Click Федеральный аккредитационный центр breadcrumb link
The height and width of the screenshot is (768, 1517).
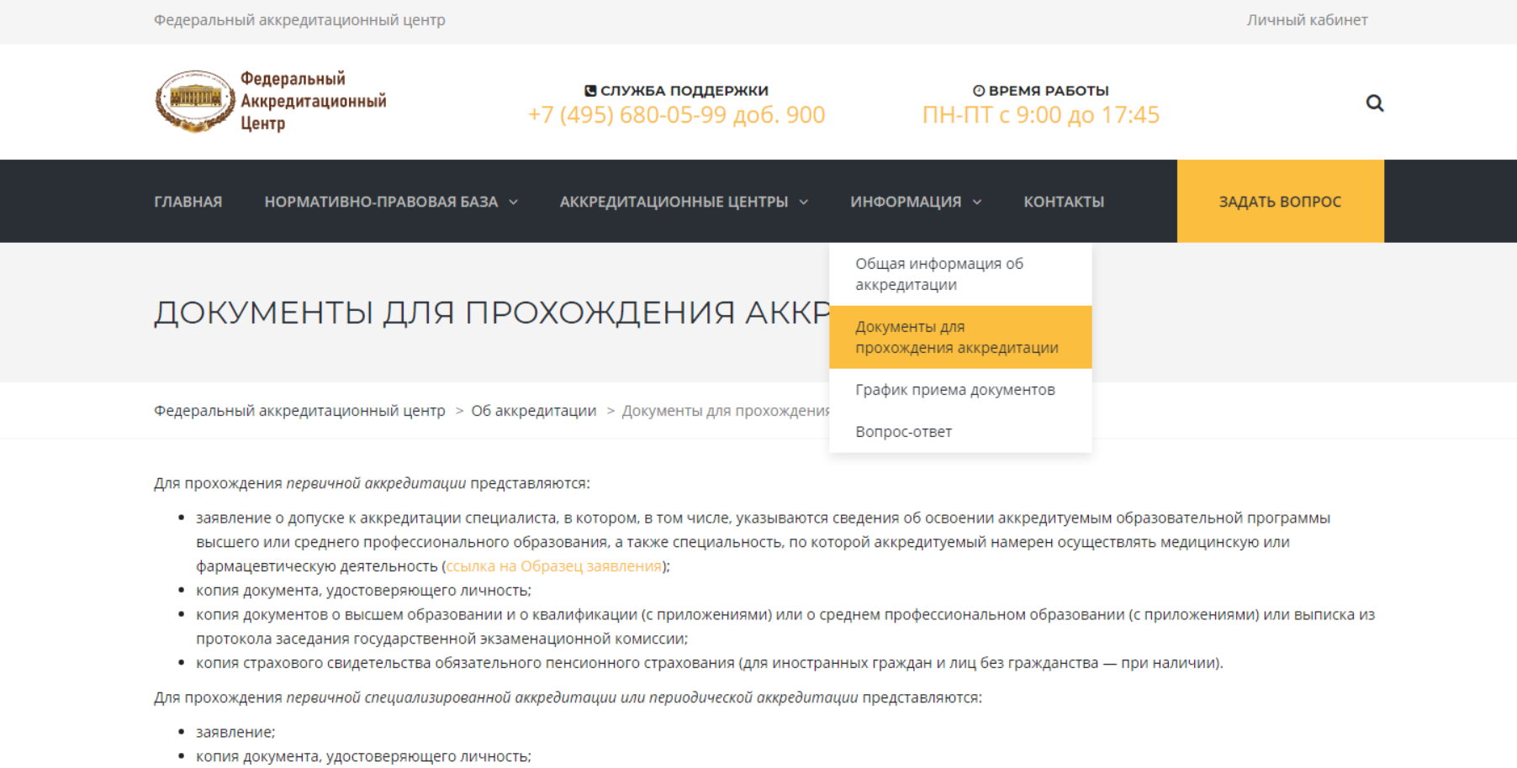coord(299,411)
